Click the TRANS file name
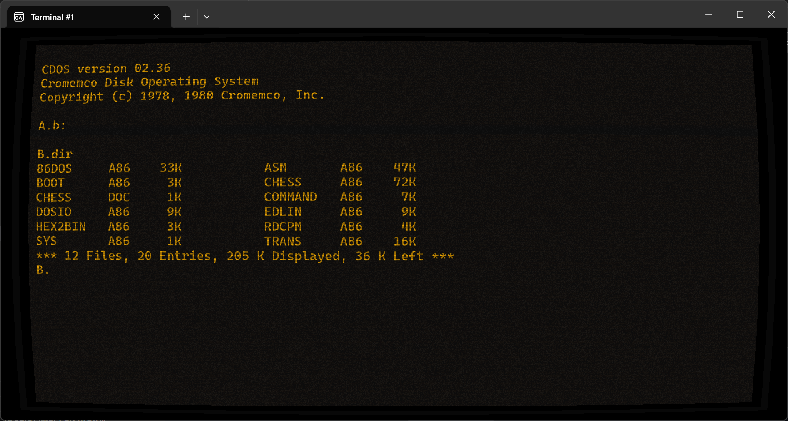The image size is (788, 421). pos(283,241)
